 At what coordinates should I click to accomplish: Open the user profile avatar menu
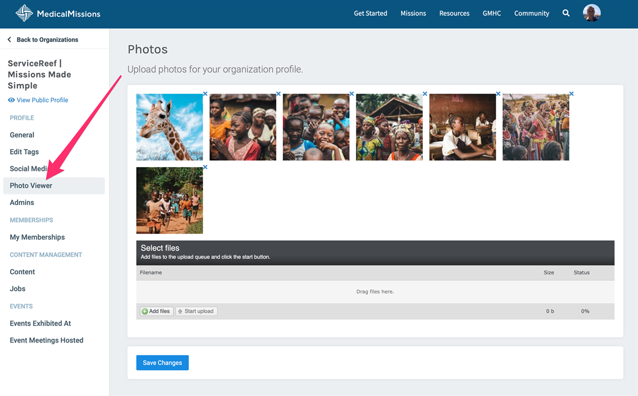click(x=591, y=13)
